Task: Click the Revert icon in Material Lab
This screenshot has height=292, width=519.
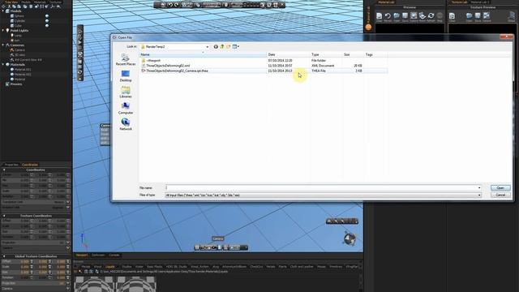Action: 388,16
